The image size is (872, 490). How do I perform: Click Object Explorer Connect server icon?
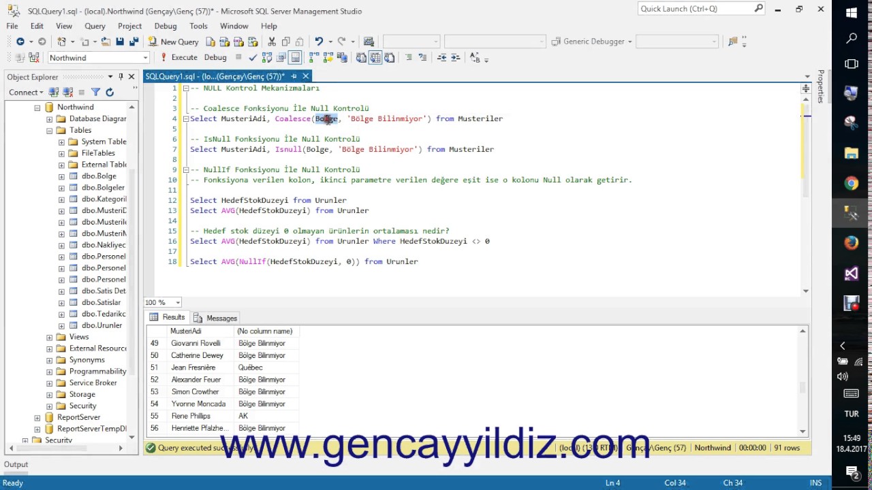[54, 92]
